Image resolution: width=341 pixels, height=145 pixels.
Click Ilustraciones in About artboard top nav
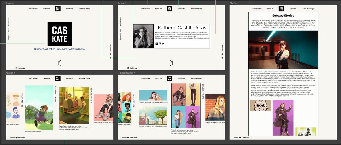click(x=145, y=9)
